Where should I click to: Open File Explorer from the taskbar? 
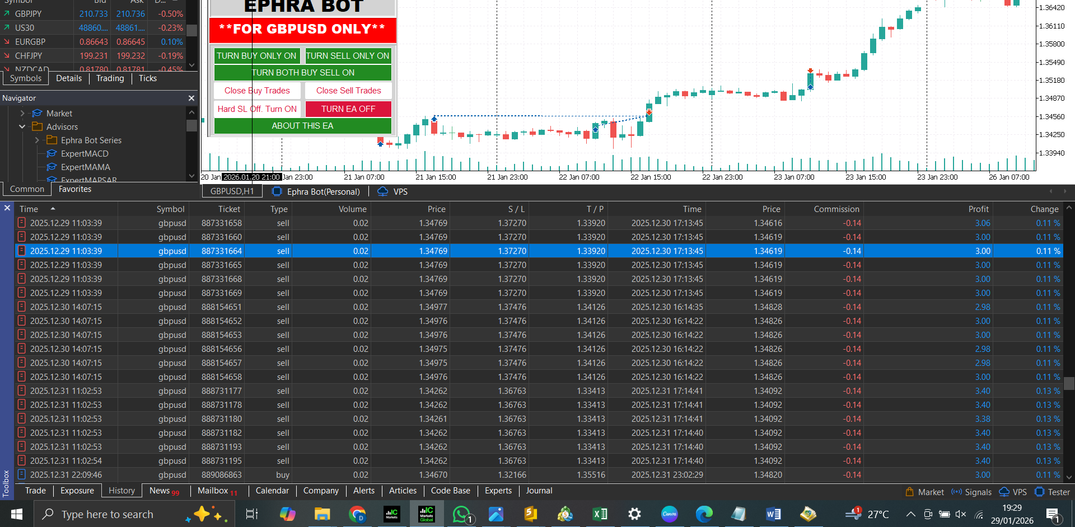[322, 514]
